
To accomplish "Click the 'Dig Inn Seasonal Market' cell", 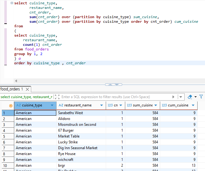I will point(81,148).
